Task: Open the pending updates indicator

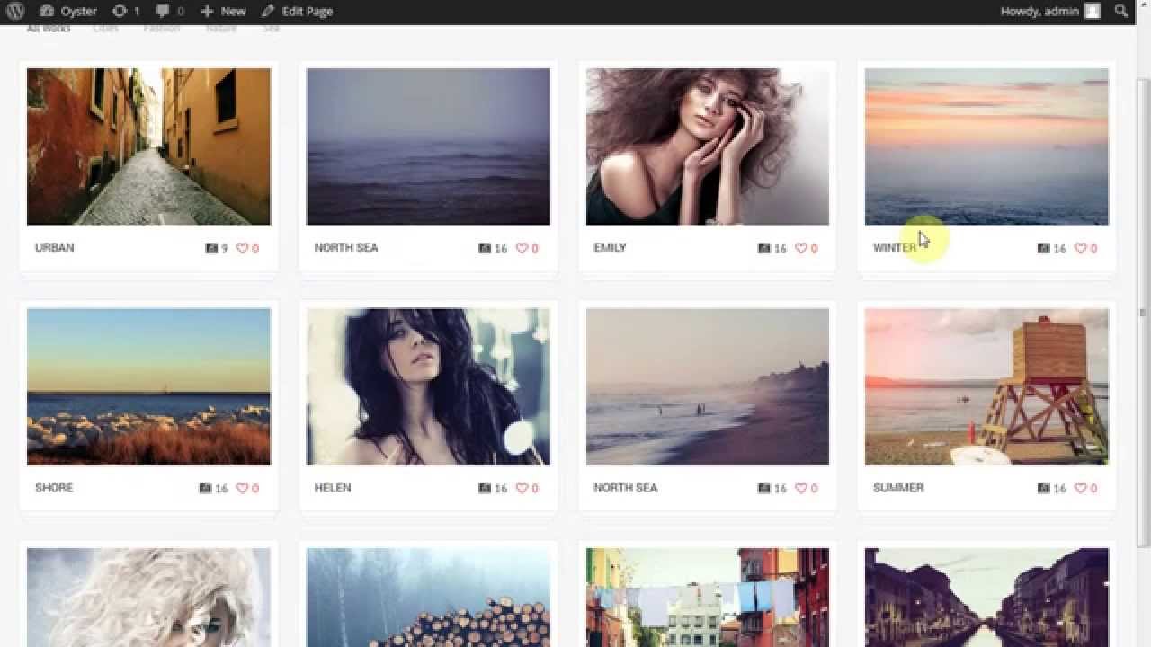Action: pyautogui.click(x=126, y=11)
